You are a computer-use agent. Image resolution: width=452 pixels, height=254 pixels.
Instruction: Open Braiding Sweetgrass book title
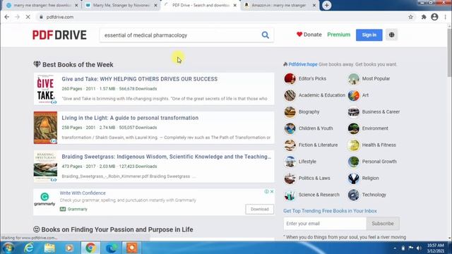pos(167,157)
